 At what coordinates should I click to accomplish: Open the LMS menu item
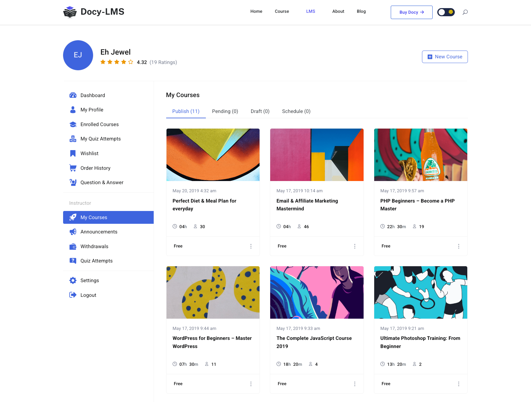[x=310, y=12]
